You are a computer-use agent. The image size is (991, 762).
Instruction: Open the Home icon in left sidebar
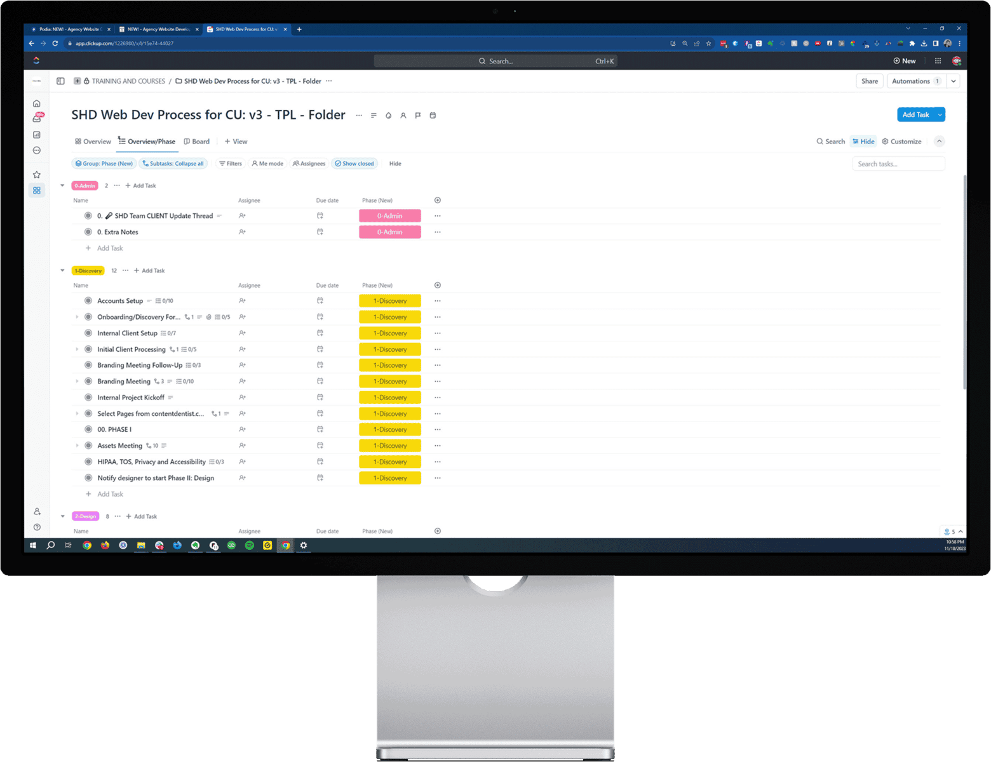tap(37, 104)
